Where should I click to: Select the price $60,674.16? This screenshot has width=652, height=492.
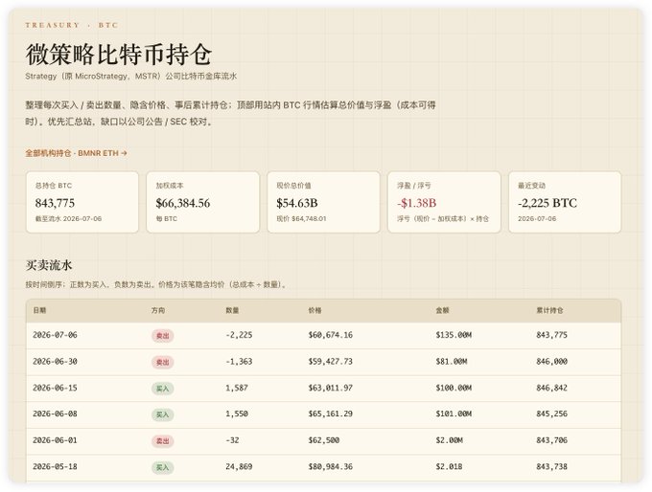(x=331, y=335)
